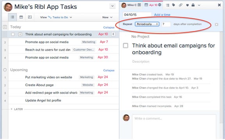Click the paperclip attachment icon
This screenshot has width=225, height=140.
click(180, 5)
